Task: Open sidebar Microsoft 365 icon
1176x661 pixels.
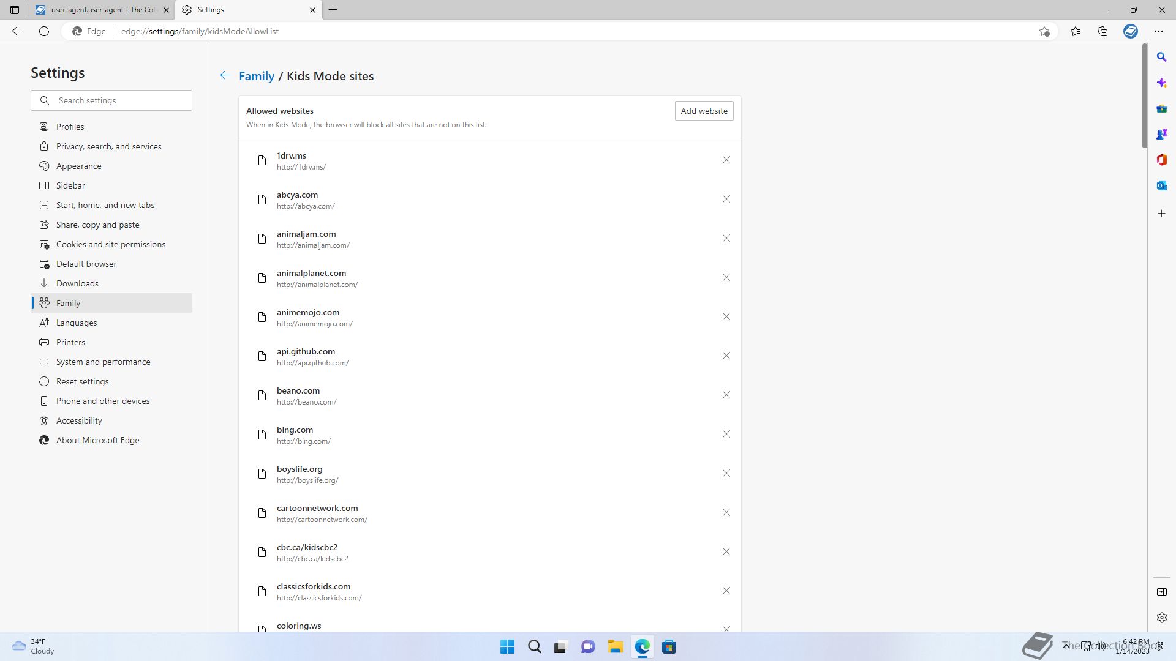Action: (x=1161, y=160)
